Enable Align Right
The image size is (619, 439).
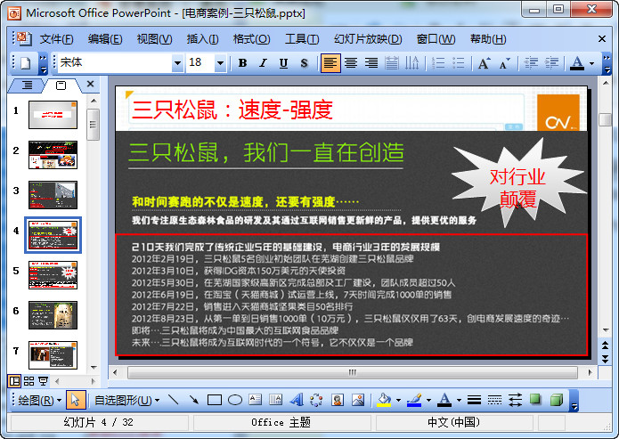click(371, 62)
